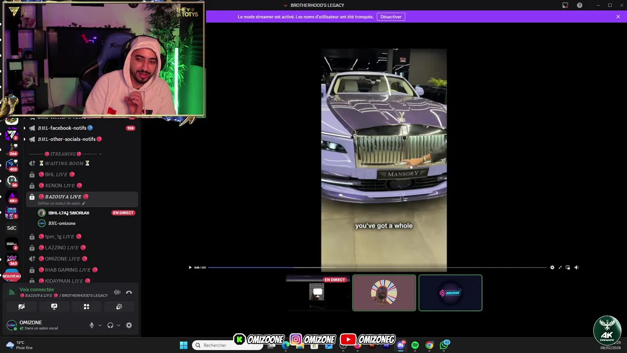This screenshot has height=353, width=627.
Task: Open the soundboard icon
Action: pyautogui.click(x=119, y=306)
